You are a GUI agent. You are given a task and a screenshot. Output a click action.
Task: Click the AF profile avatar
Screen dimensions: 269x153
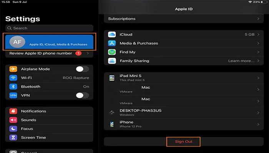tap(17, 42)
